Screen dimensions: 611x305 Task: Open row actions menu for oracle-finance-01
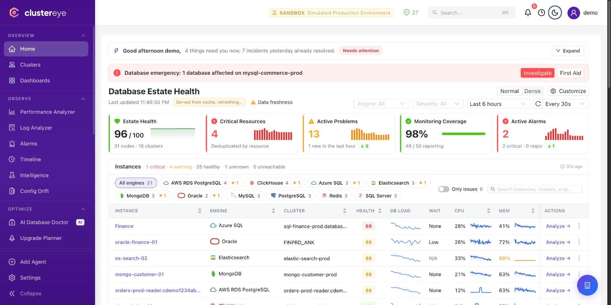(x=579, y=242)
